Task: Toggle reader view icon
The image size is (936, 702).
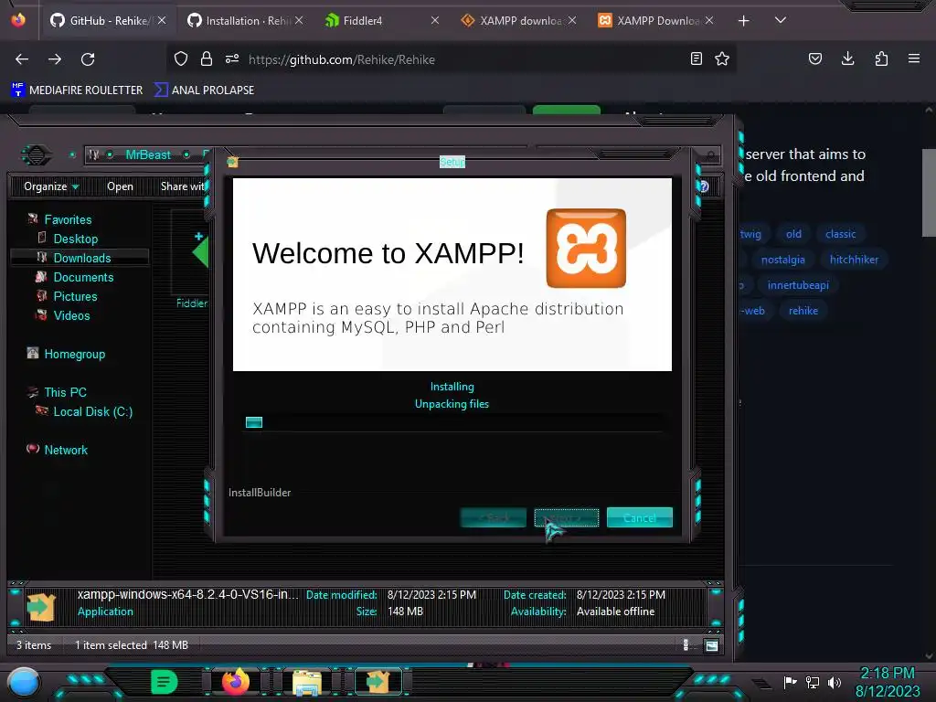Action: [x=696, y=58]
